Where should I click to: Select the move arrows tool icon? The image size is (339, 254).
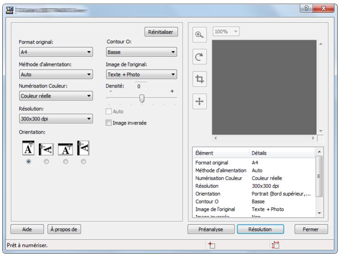[199, 101]
